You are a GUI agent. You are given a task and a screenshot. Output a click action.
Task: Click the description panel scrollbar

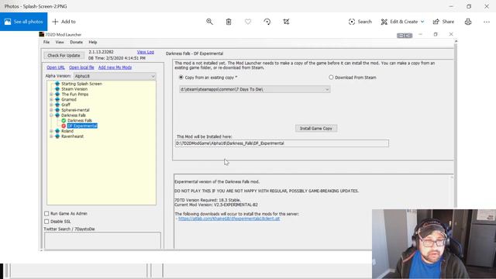(x=452, y=191)
